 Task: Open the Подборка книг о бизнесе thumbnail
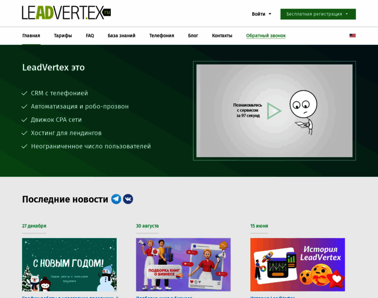point(183,265)
